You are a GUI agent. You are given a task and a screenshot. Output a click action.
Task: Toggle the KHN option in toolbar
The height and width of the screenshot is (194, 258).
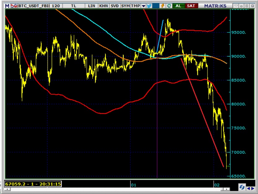point(103,6)
